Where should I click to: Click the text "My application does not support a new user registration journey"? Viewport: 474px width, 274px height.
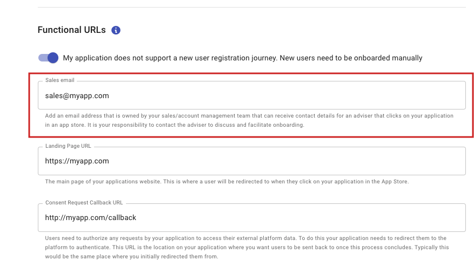[x=170, y=58]
